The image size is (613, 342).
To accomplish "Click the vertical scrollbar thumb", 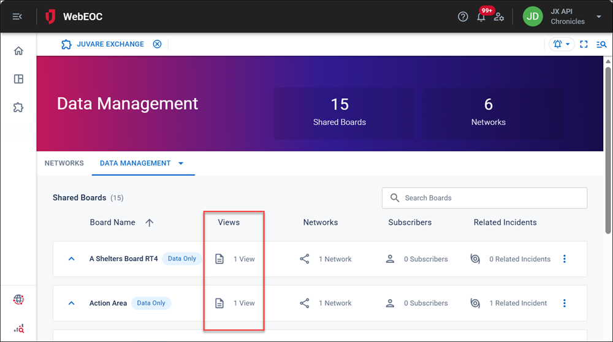I will pos(608,151).
